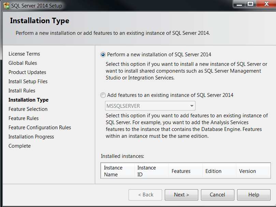This screenshot has height=207, width=276.
Task: Select Feature Configuration Rules step
Action: [40, 128]
